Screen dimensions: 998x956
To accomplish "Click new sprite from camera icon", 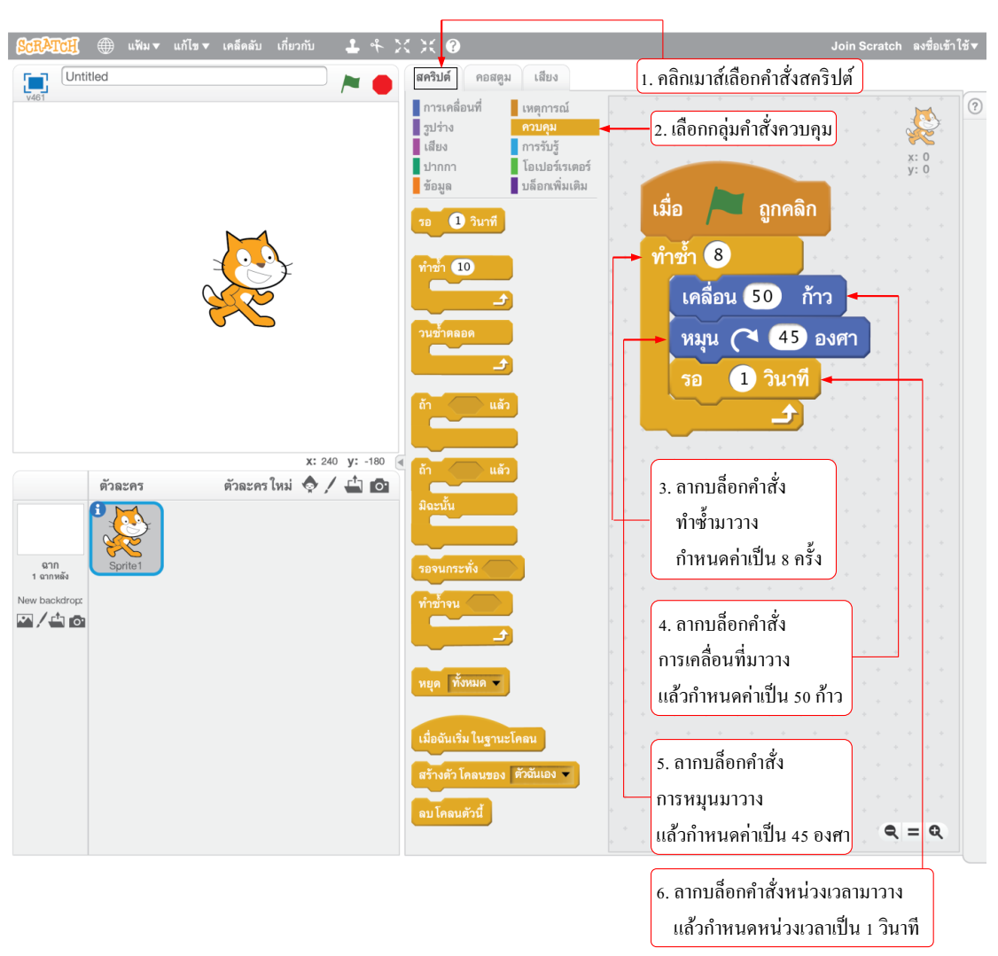I will (379, 486).
